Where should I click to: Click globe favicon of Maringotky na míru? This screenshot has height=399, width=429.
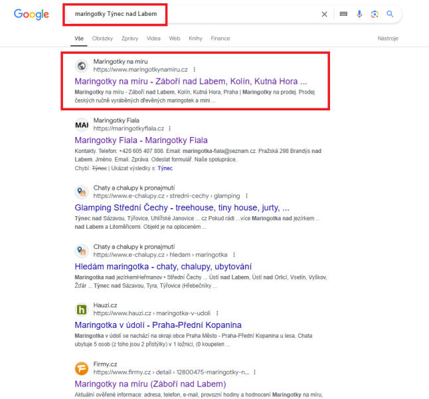[x=82, y=66]
